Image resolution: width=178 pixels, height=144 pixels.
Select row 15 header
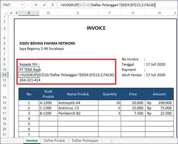[5, 103]
